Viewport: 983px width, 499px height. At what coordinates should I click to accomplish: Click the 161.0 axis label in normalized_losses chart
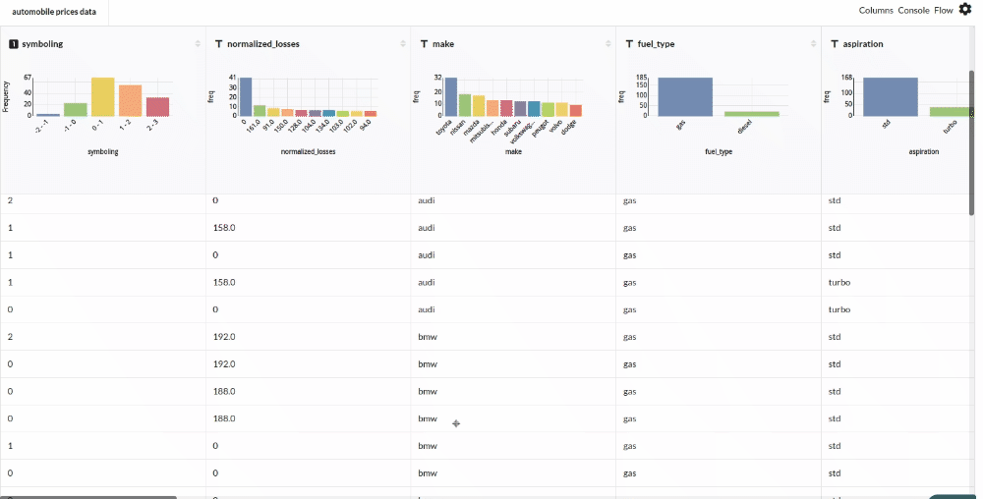coord(256,127)
